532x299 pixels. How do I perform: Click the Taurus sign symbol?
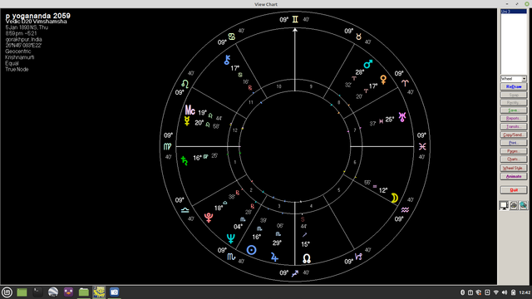pyautogui.click(x=358, y=37)
